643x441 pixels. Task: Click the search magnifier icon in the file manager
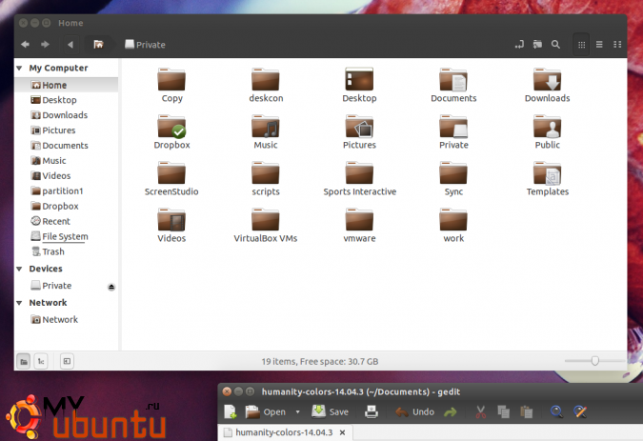[555, 44]
